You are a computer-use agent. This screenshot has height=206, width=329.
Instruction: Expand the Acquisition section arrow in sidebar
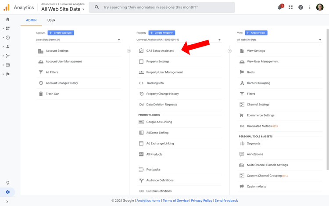[3, 56]
